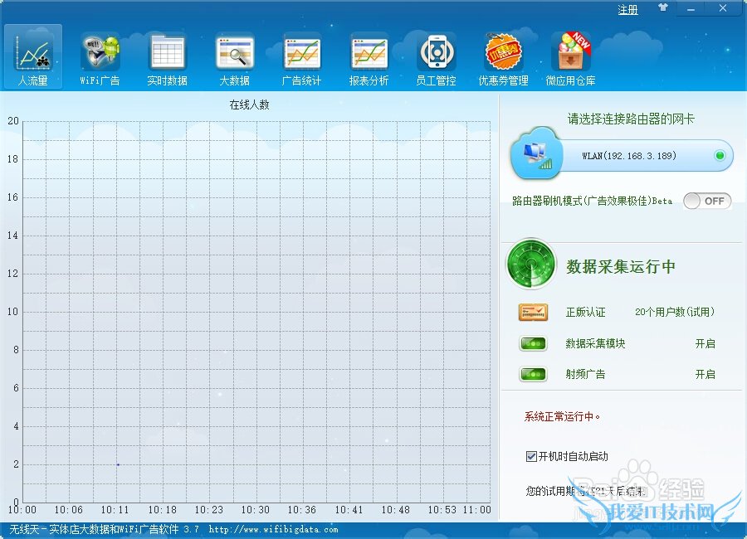Click the skin (shirt) icon in title bar
Image resolution: width=747 pixels, height=539 pixels.
point(662,9)
